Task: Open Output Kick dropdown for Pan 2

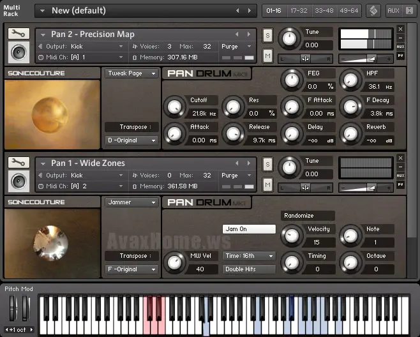Action: pos(82,47)
